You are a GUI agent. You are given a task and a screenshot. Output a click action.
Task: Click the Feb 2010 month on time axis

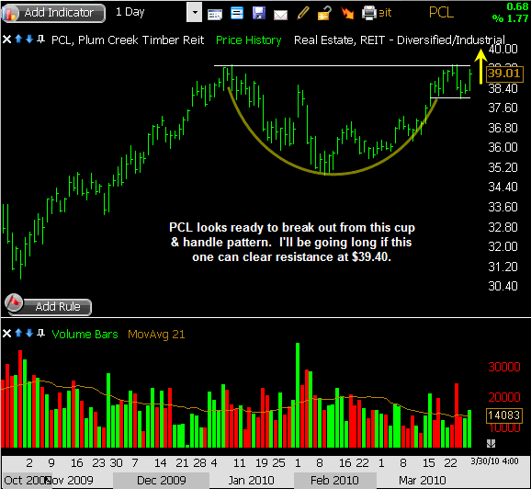click(334, 481)
